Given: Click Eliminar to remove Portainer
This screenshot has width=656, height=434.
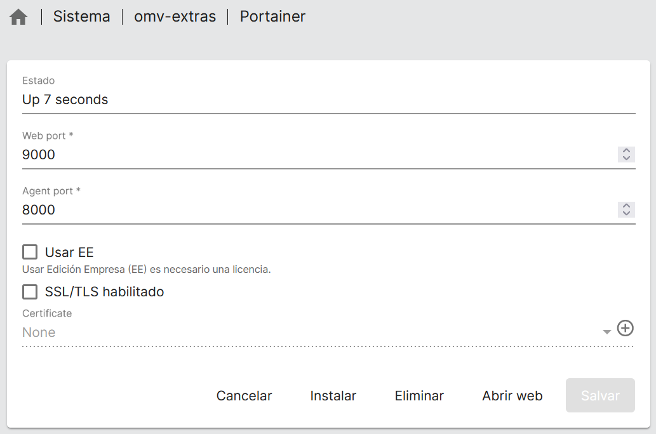Looking at the screenshot, I should pyautogui.click(x=419, y=396).
